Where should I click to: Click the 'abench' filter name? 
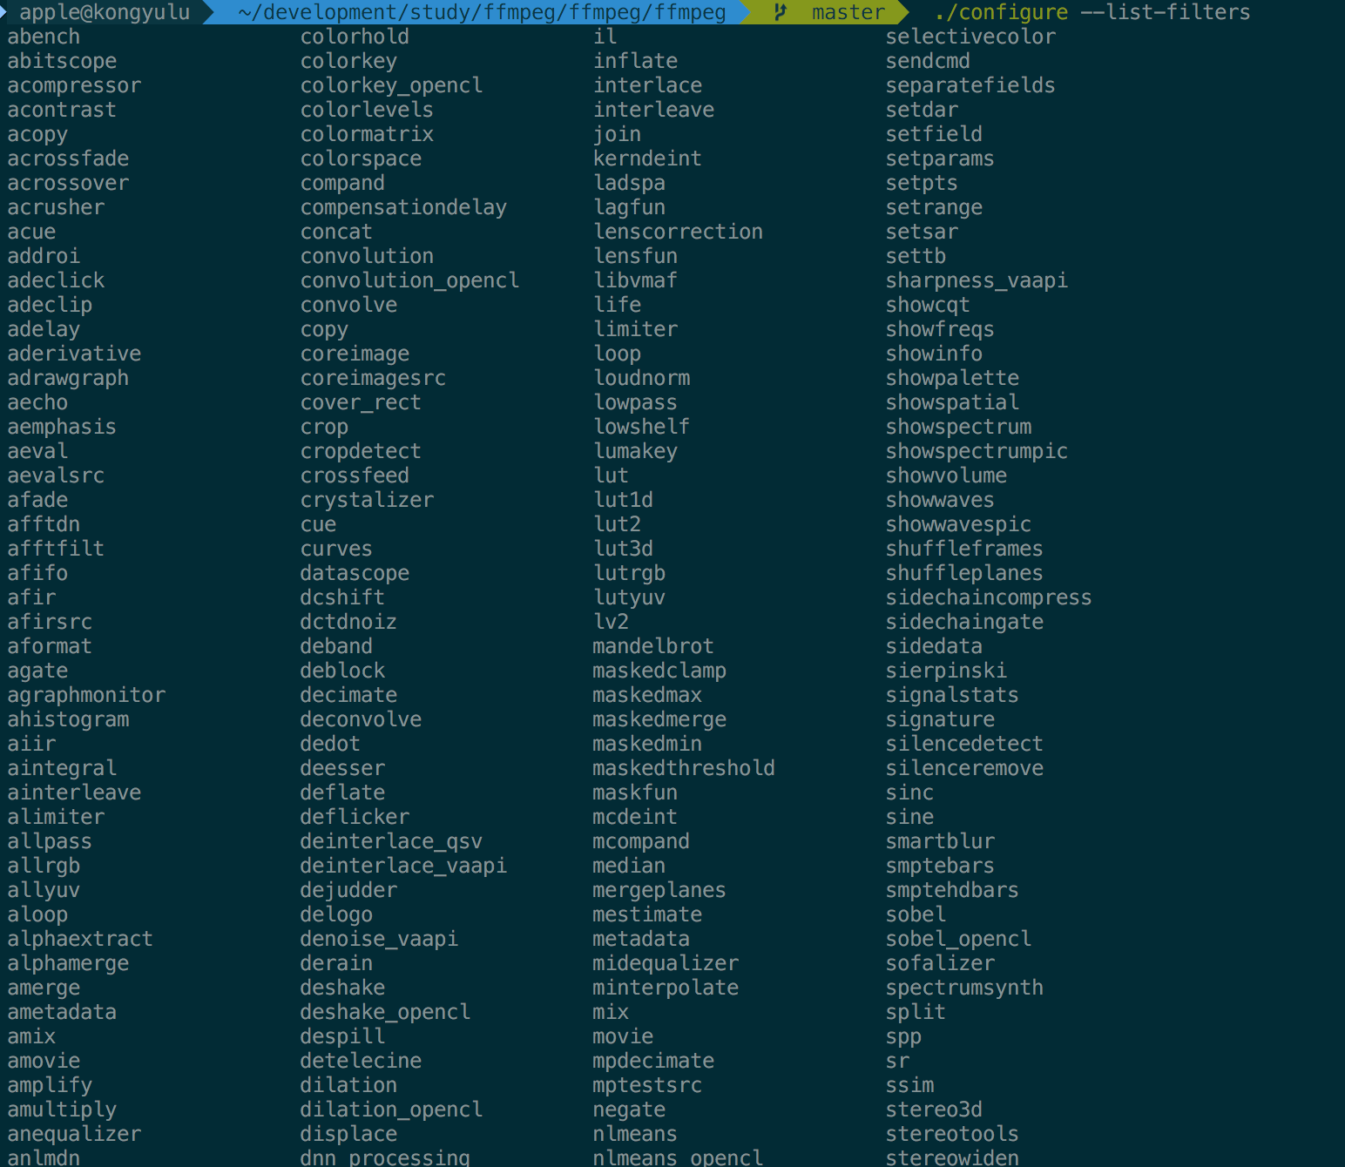[x=44, y=37]
